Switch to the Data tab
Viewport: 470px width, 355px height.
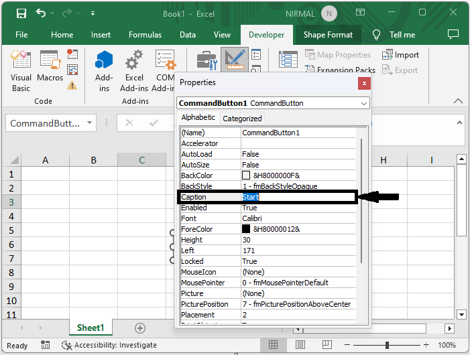pyautogui.click(x=188, y=35)
